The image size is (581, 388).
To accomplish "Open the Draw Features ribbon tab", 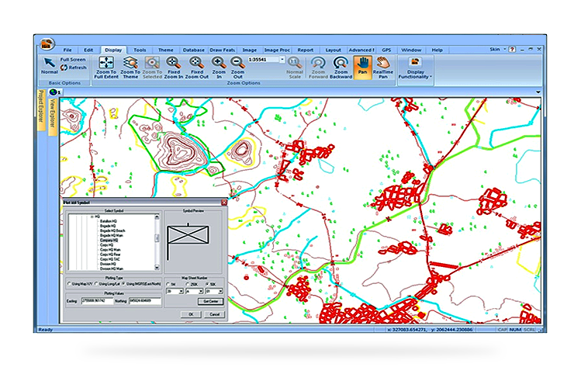I will click(x=222, y=50).
